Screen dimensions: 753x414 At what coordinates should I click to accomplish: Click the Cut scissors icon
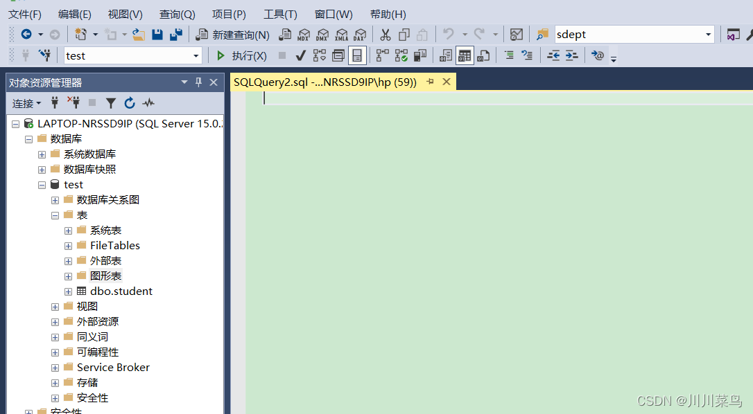(x=385, y=35)
